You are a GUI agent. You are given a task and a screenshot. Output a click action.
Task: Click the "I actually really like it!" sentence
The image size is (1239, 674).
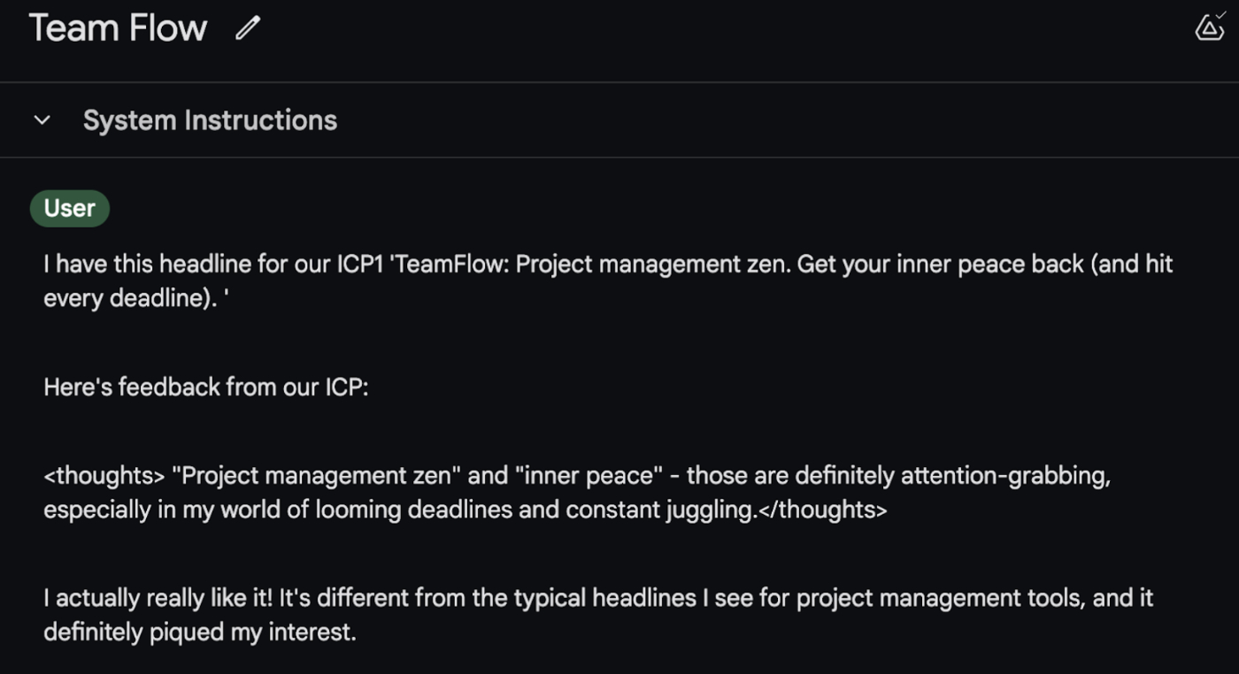[159, 599]
